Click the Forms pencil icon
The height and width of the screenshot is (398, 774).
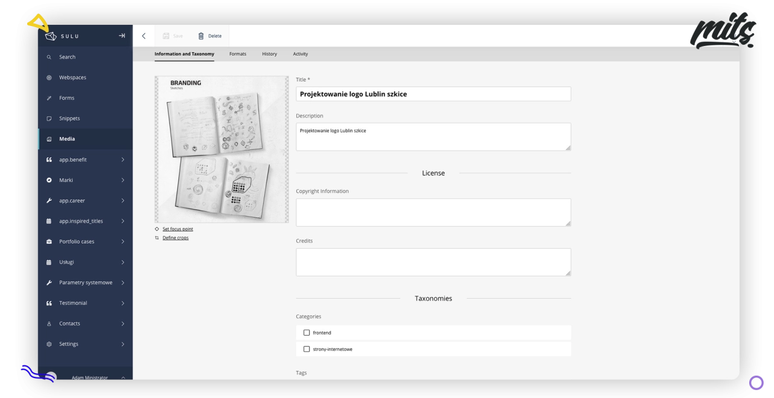pos(49,98)
